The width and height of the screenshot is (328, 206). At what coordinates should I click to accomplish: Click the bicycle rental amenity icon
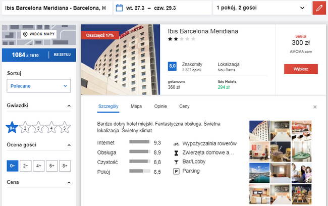click(176, 144)
